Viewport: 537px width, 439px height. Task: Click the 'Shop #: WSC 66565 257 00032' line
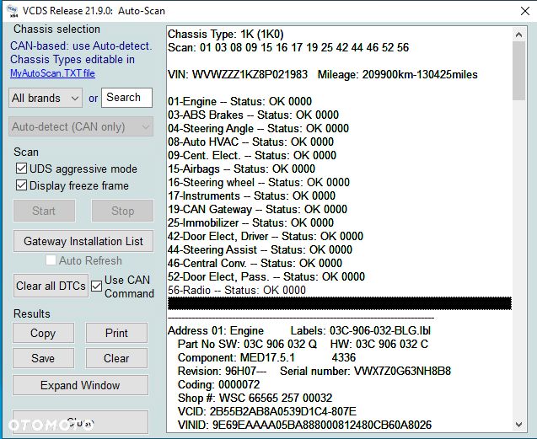[x=255, y=399]
